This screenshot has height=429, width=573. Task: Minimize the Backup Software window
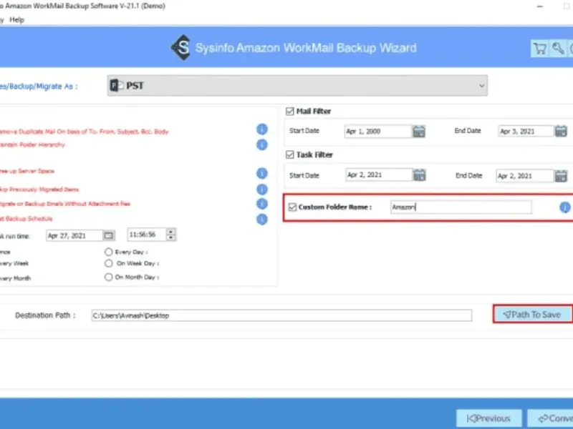540,6
